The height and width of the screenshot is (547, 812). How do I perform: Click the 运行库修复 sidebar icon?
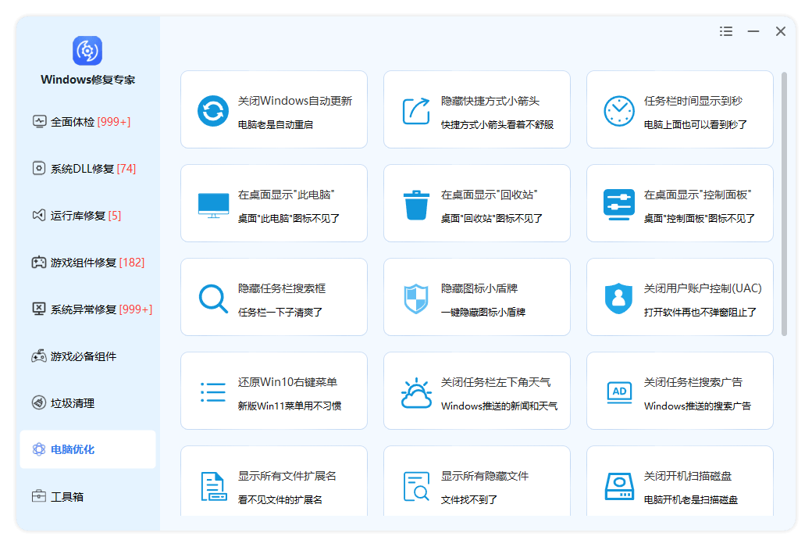tap(39, 215)
